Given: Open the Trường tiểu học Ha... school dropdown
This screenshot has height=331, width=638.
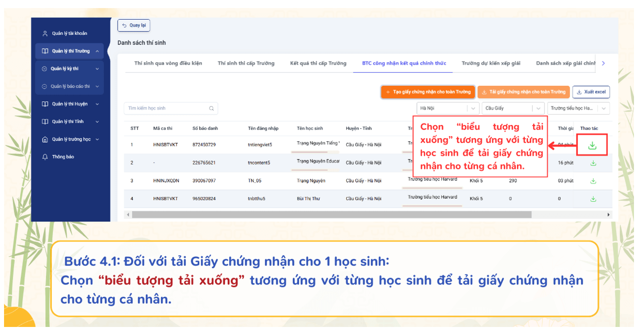Looking at the screenshot, I should (x=578, y=108).
